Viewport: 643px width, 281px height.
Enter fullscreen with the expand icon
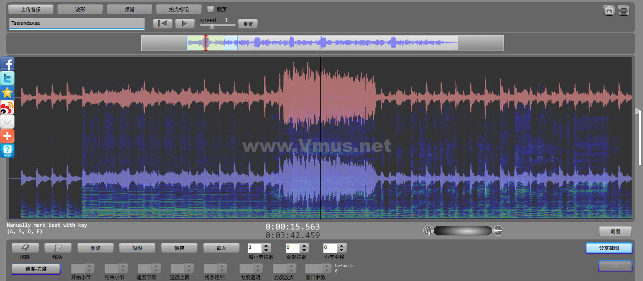coord(624,10)
